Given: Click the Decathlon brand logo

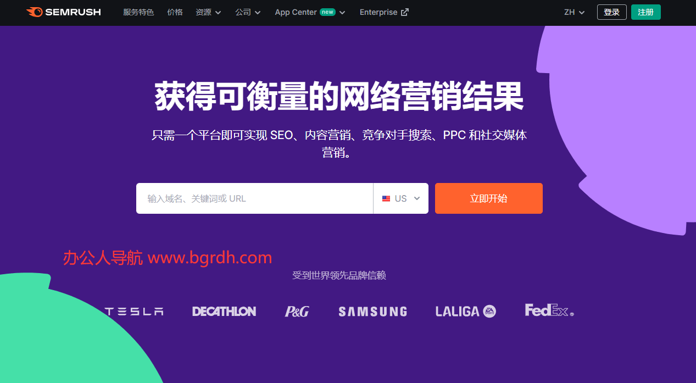Looking at the screenshot, I should [x=224, y=311].
